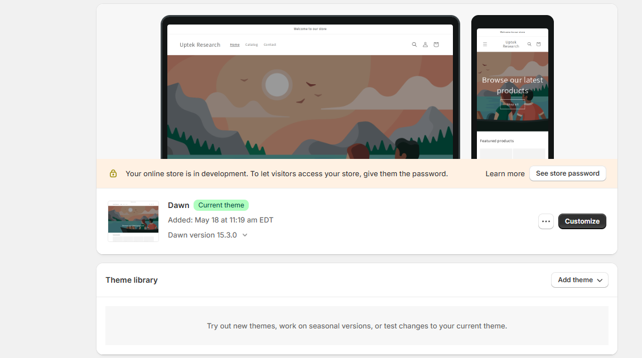Image resolution: width=642 pixels, height=358 pixels.
Task: Click the cart icon in mobile preview
Action: point(538,44)
